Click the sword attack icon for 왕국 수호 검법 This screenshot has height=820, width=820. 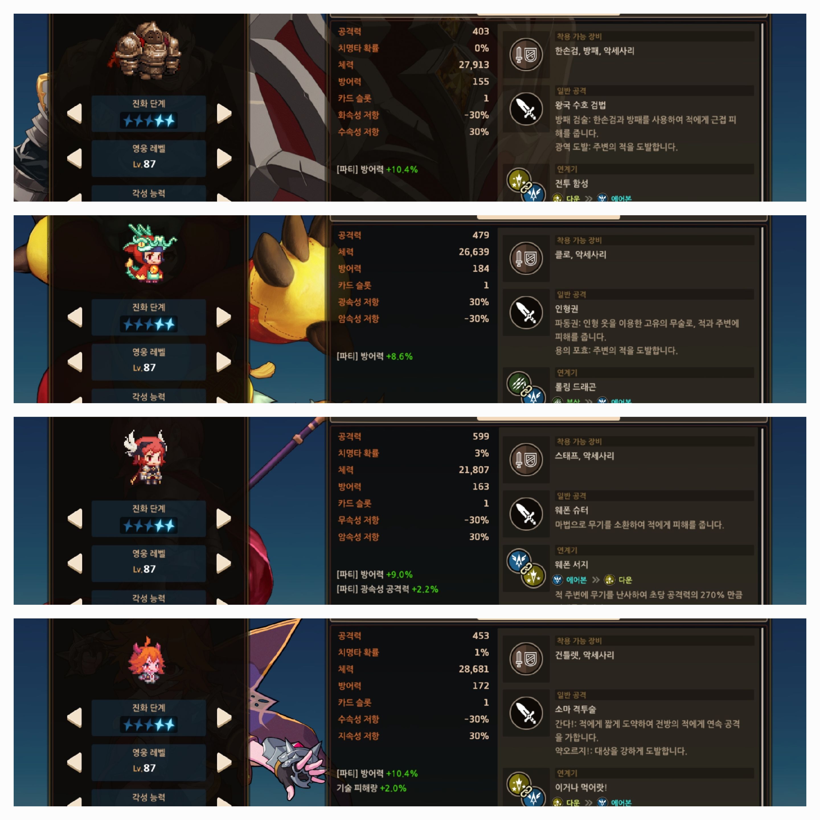pyautogui.click(x=526, y=109)
